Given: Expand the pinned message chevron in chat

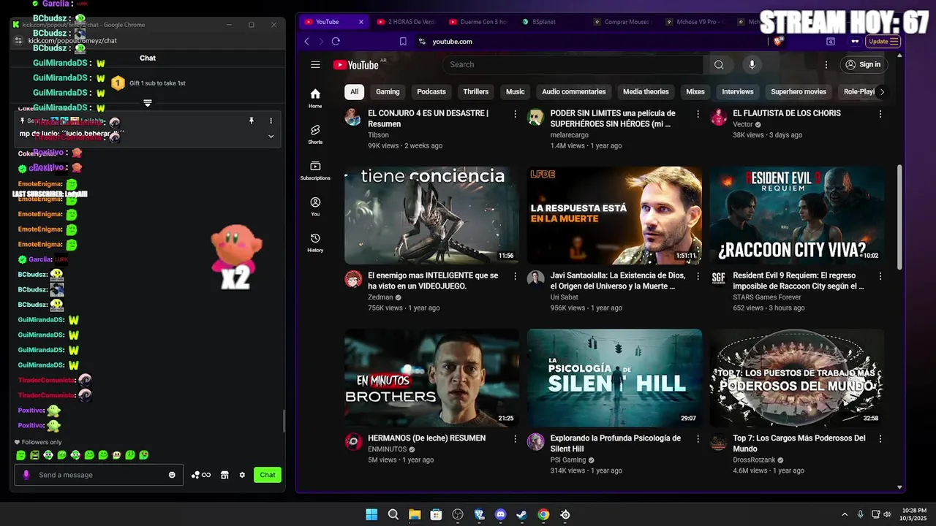Looking at the screenshot, I should pos(271,136).
